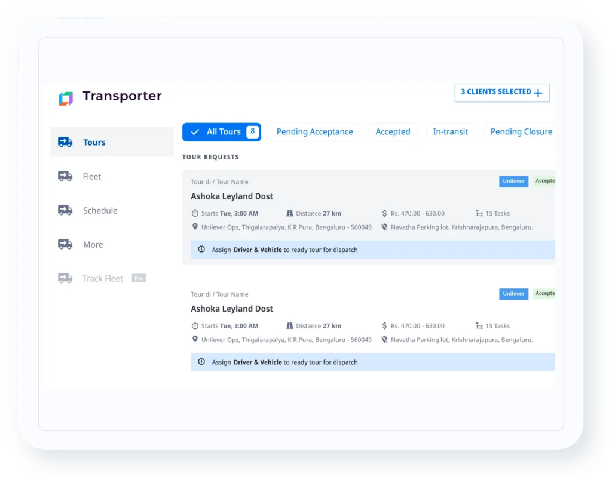Click the Schedule icon in sidebar
Image resolution: width=612 pixels, height=480 pixels.
point(66,210)
